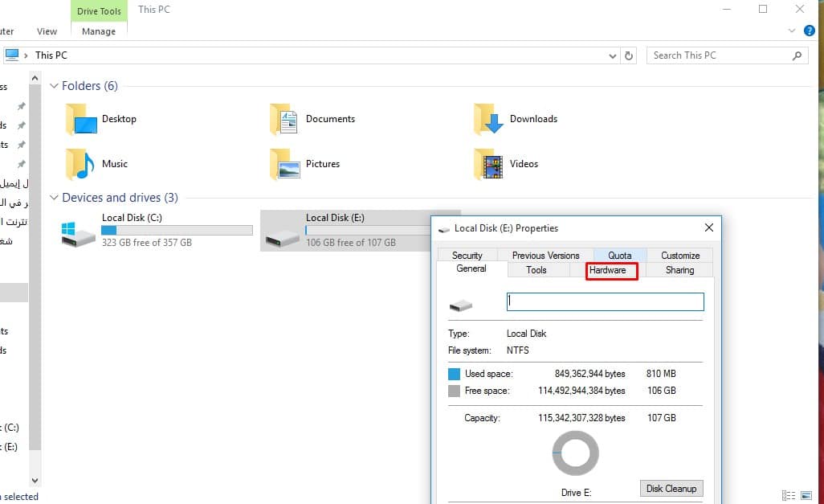Screen dimensions: 824x504
Task: Open the Desktop folder icon
Action: 80,120
